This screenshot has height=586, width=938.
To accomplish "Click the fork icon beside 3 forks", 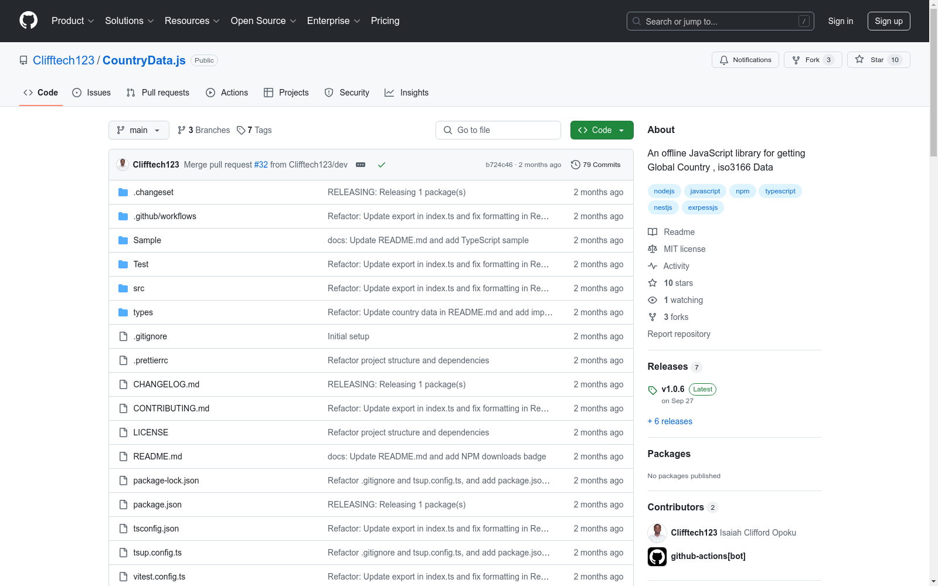I will [x=652, y=317].
